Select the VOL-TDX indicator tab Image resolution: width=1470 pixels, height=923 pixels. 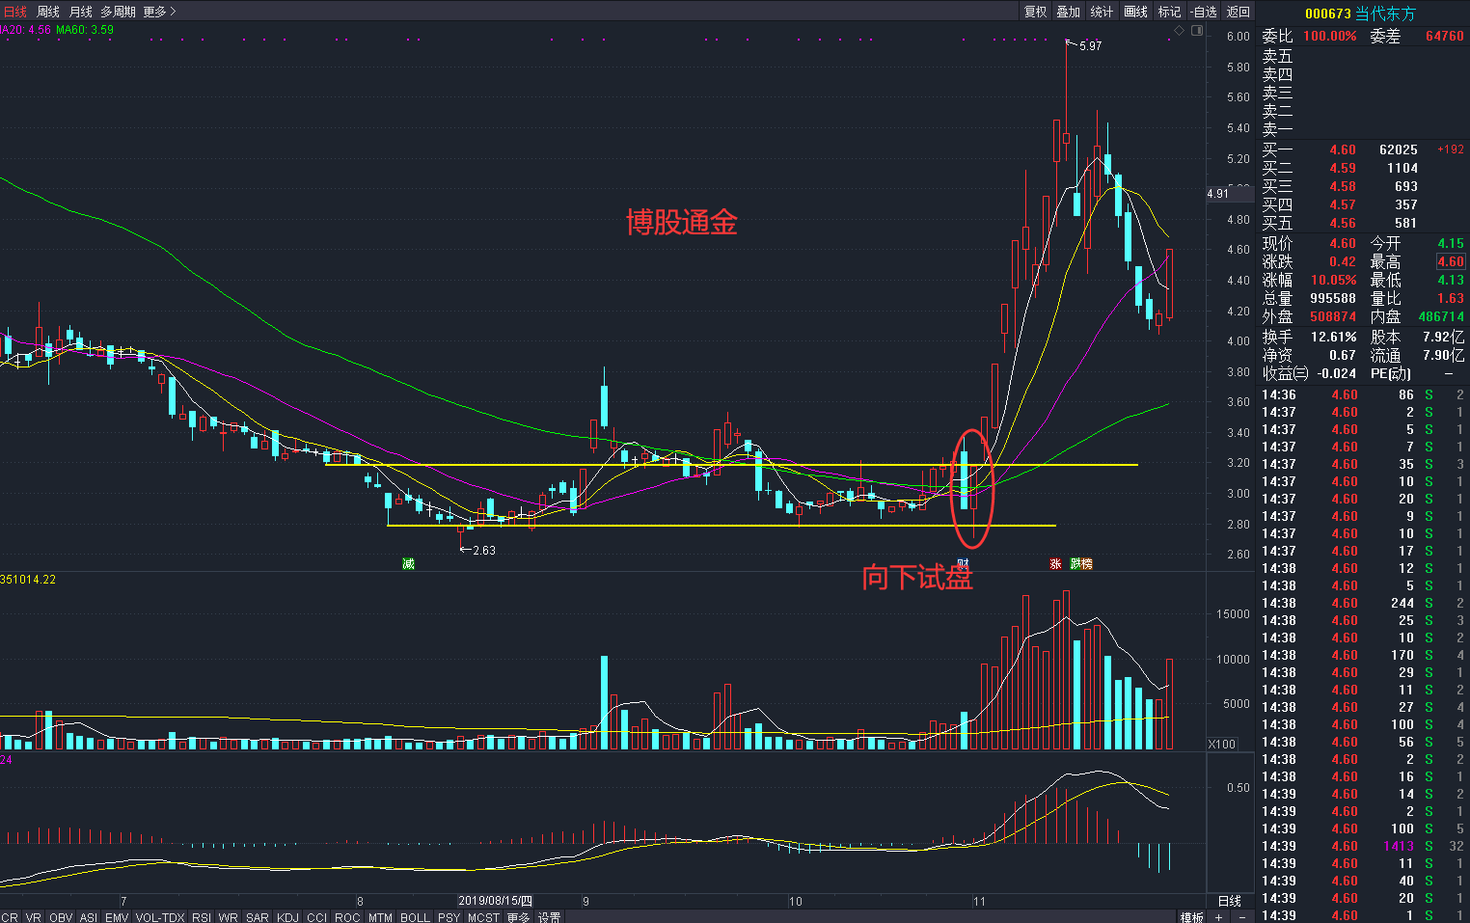160,917
